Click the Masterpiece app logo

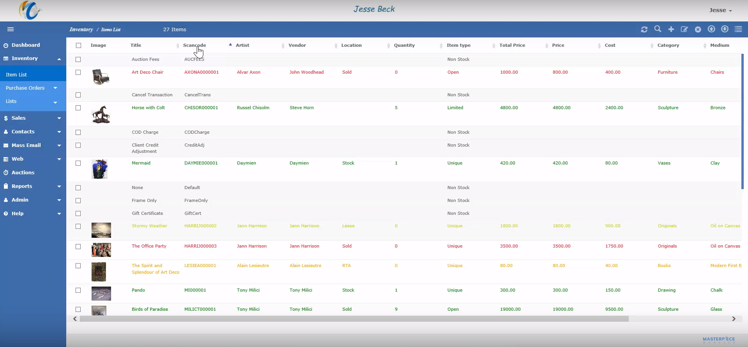30,10
